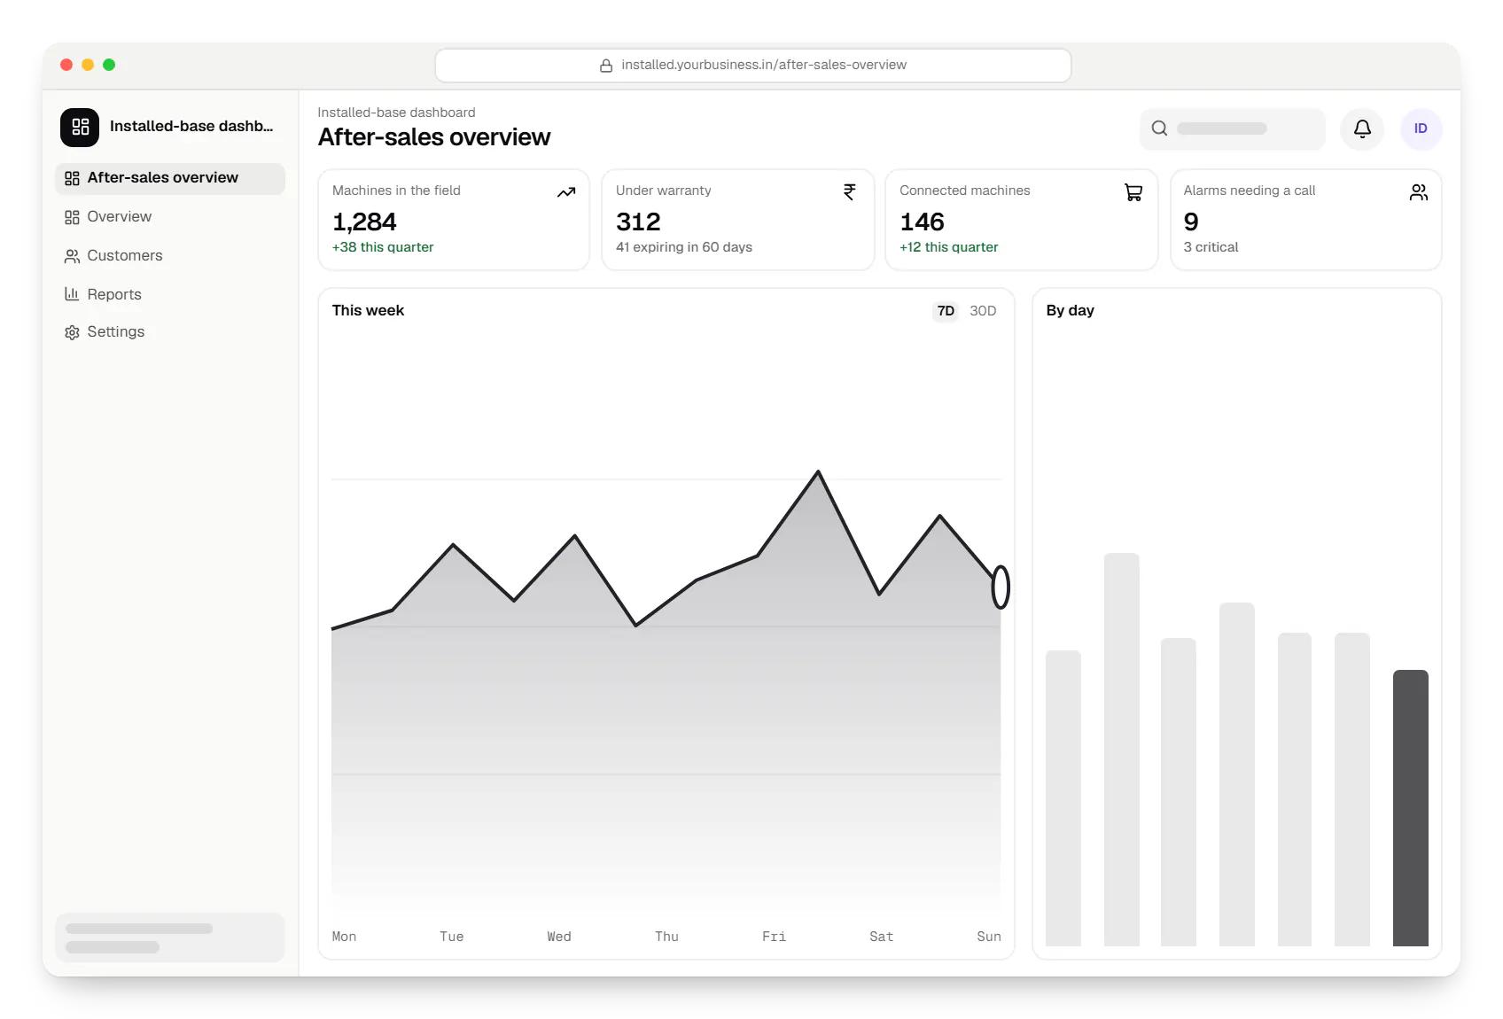Image resolution: width=1503 pixels, height=1019 pixels.
Task: Click the 'Fri' axis label
Action: [x=774, y=937]
